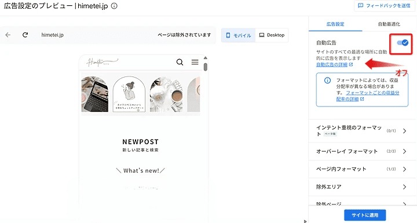Select the 広告設定 tab
The height and width of the screenshot is (223, 417).
point(335,24)
